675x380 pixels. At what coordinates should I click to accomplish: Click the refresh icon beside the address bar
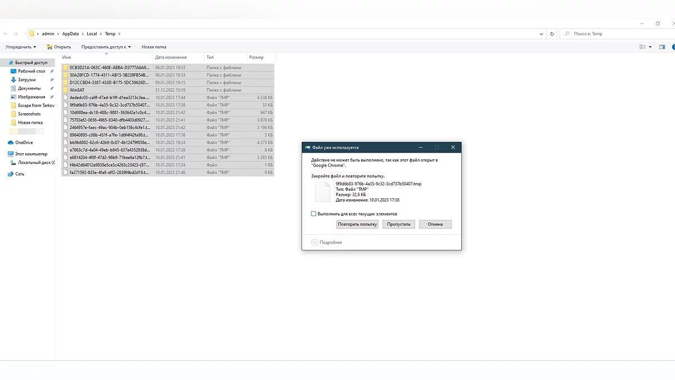pos(552,34)
